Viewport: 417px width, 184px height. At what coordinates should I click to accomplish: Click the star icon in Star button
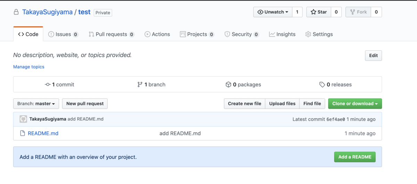tap(313, 12)
